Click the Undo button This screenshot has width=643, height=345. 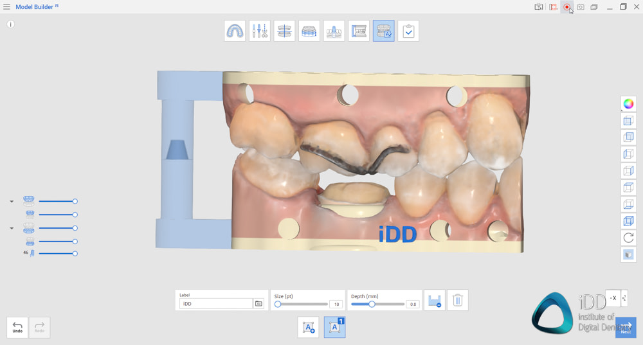17,328
